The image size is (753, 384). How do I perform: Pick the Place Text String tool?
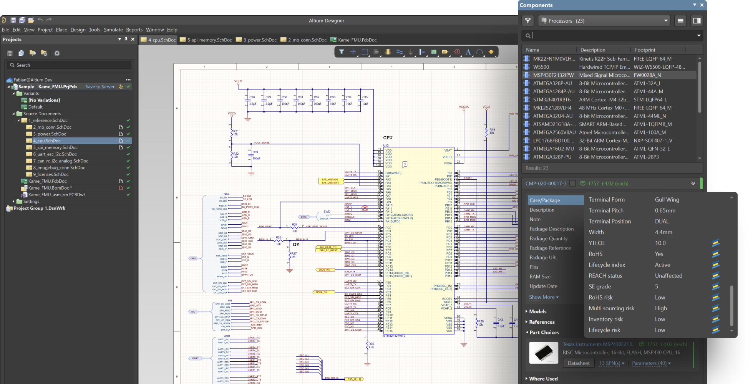468,52
